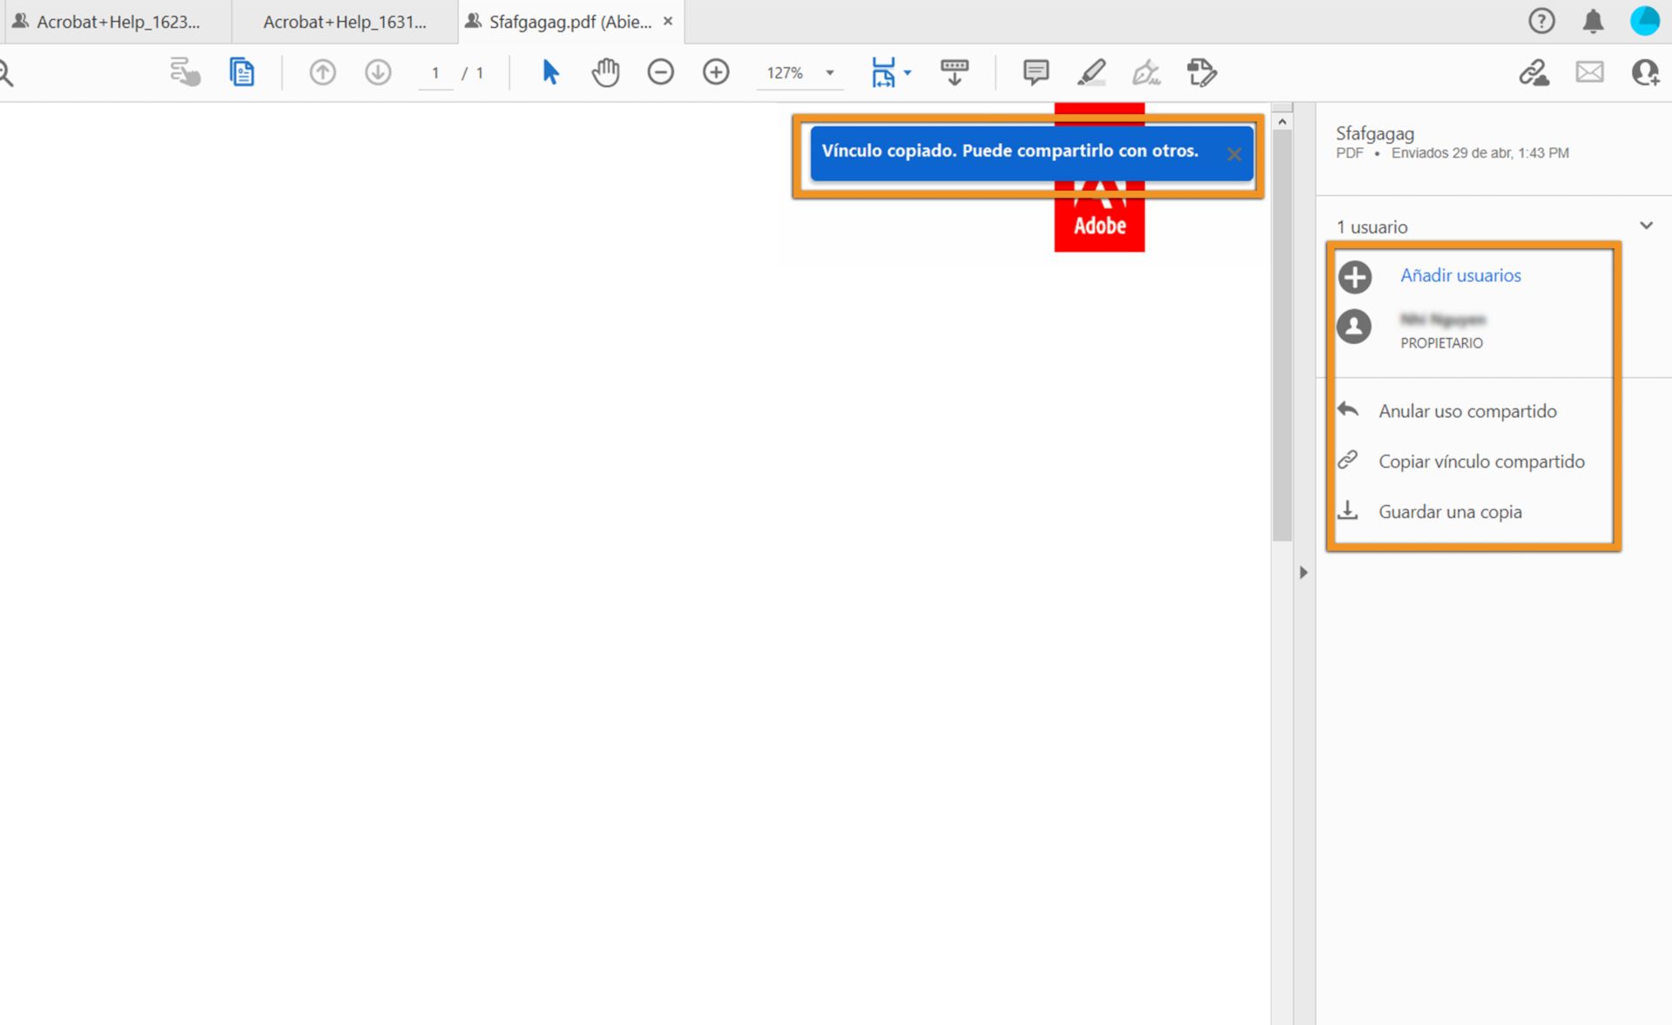This screenshot has width=1672, height=1025.
Task: Switch to Acrobat+Help_1623 tab
Action: [118, 22]
